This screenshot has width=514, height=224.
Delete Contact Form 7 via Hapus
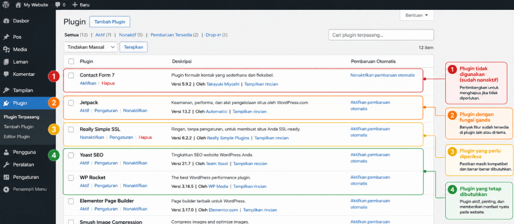pyautogui.click(x=108, y=83)
